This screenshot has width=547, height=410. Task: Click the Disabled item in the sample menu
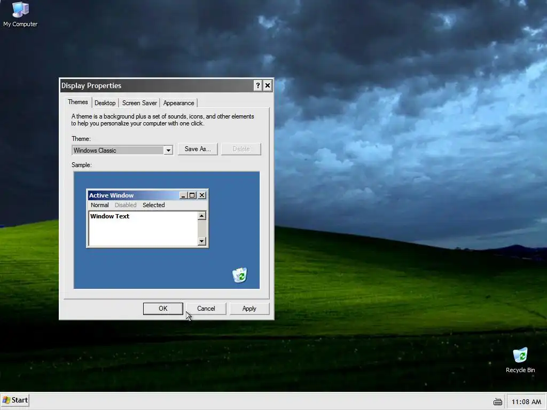126,205
